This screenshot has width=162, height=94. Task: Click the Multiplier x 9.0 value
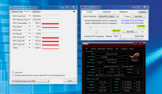(x=103, y=85)
